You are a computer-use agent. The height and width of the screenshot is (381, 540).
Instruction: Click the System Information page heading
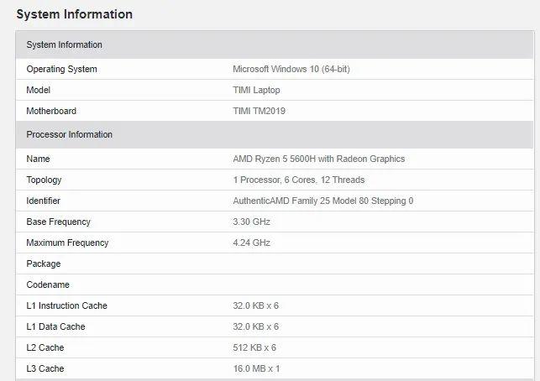click(75, 14)
